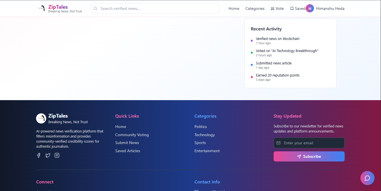This screenshot has height=191, width=381.
Task: Click the search magnifier icon
Action: (95, 8)
